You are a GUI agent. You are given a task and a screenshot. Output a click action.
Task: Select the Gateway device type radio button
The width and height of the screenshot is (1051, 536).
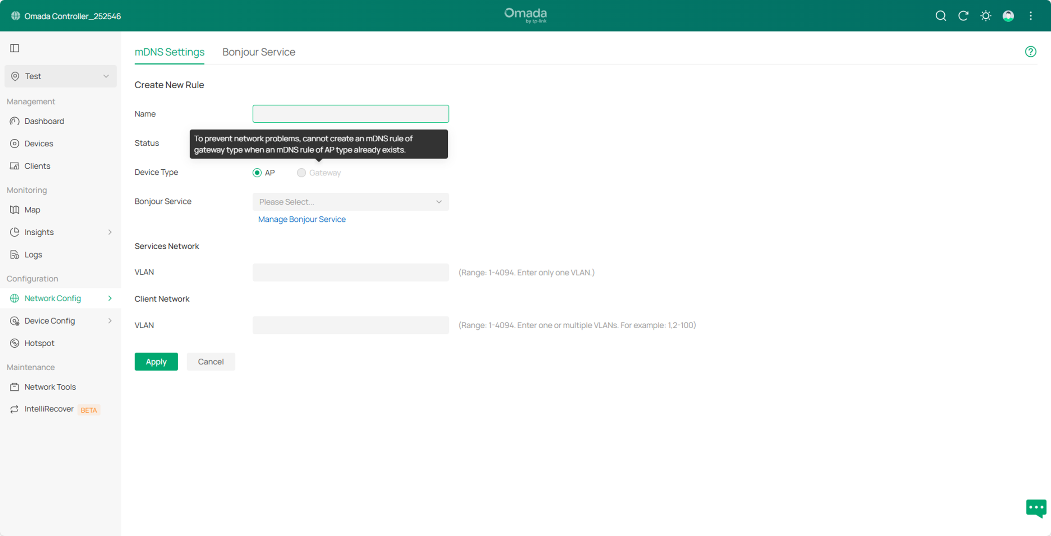tap(301, 172)
